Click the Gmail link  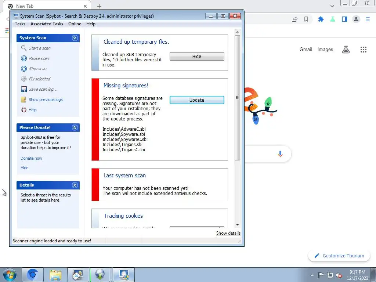coord(305,50)
